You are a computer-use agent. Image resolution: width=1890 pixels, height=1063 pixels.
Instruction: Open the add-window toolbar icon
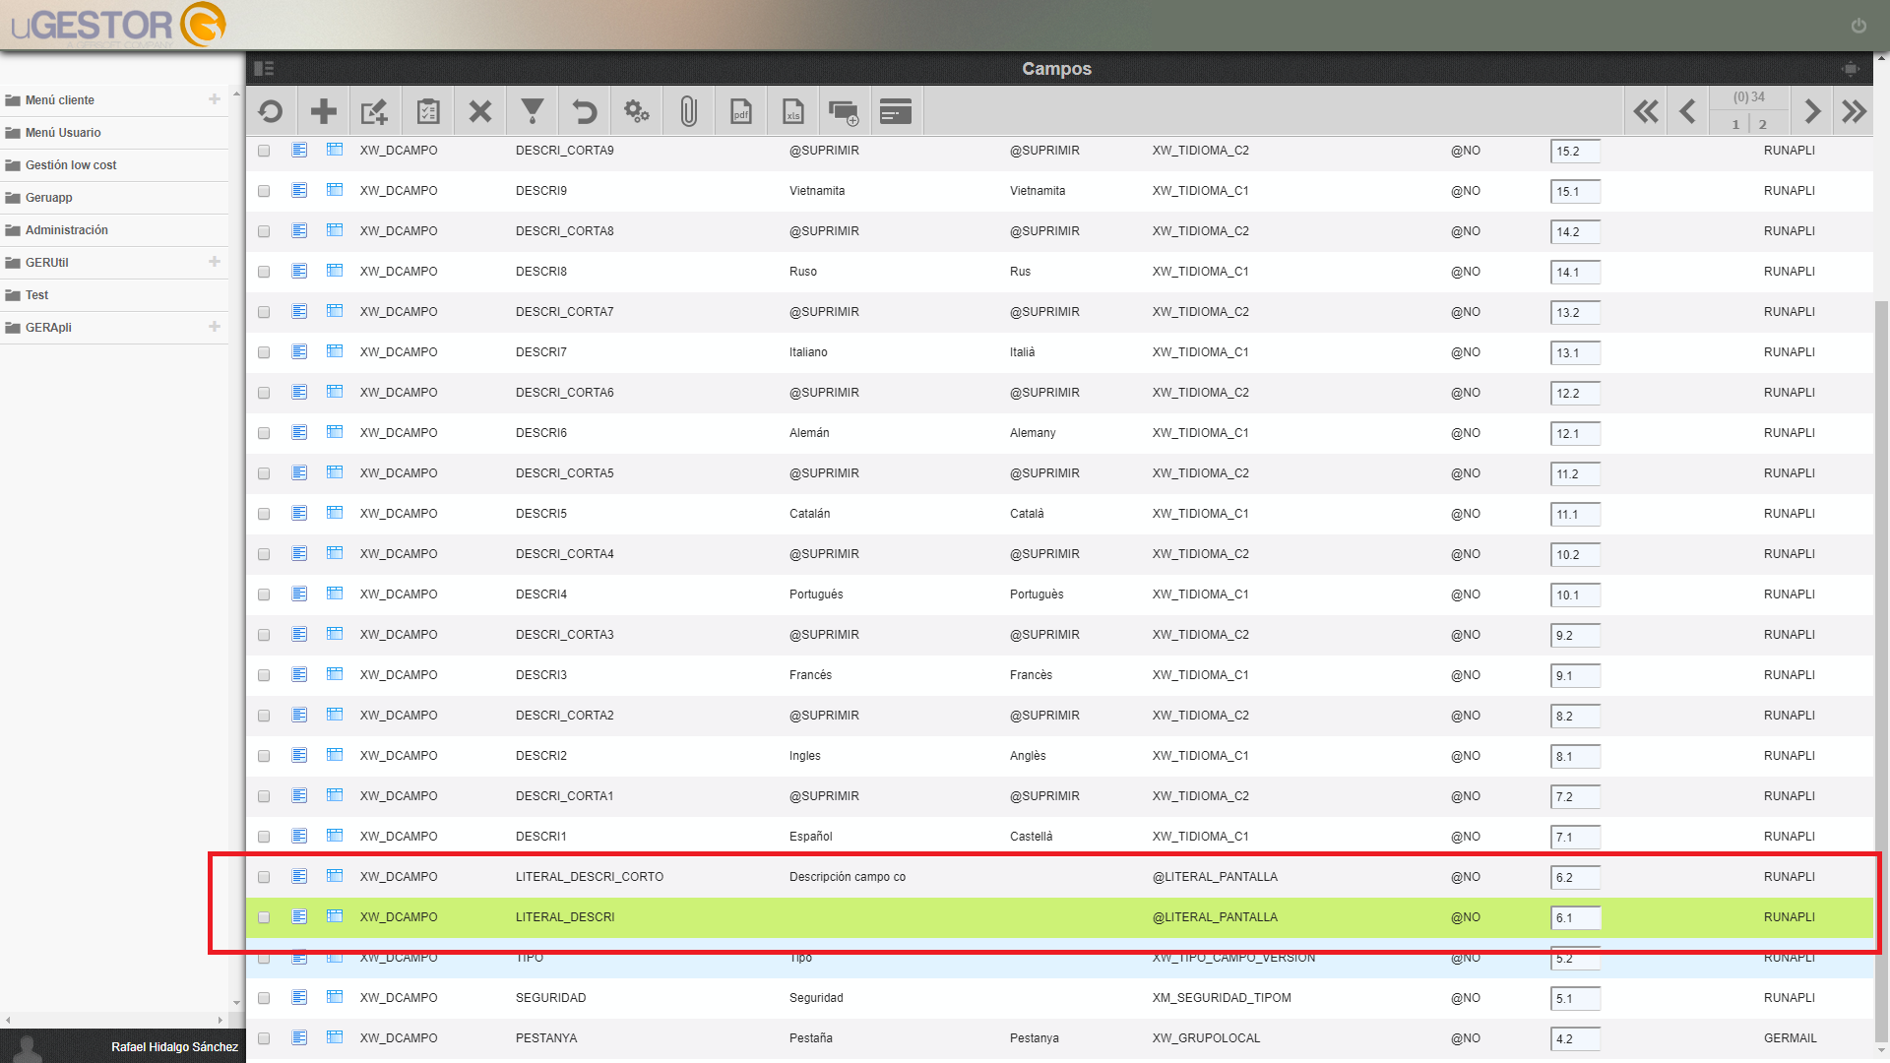pyautogui.click(x=844, y=112)
